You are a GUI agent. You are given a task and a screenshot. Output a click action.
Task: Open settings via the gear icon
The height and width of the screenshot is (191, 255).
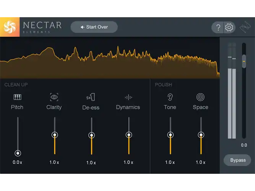[x=229, y=27]
